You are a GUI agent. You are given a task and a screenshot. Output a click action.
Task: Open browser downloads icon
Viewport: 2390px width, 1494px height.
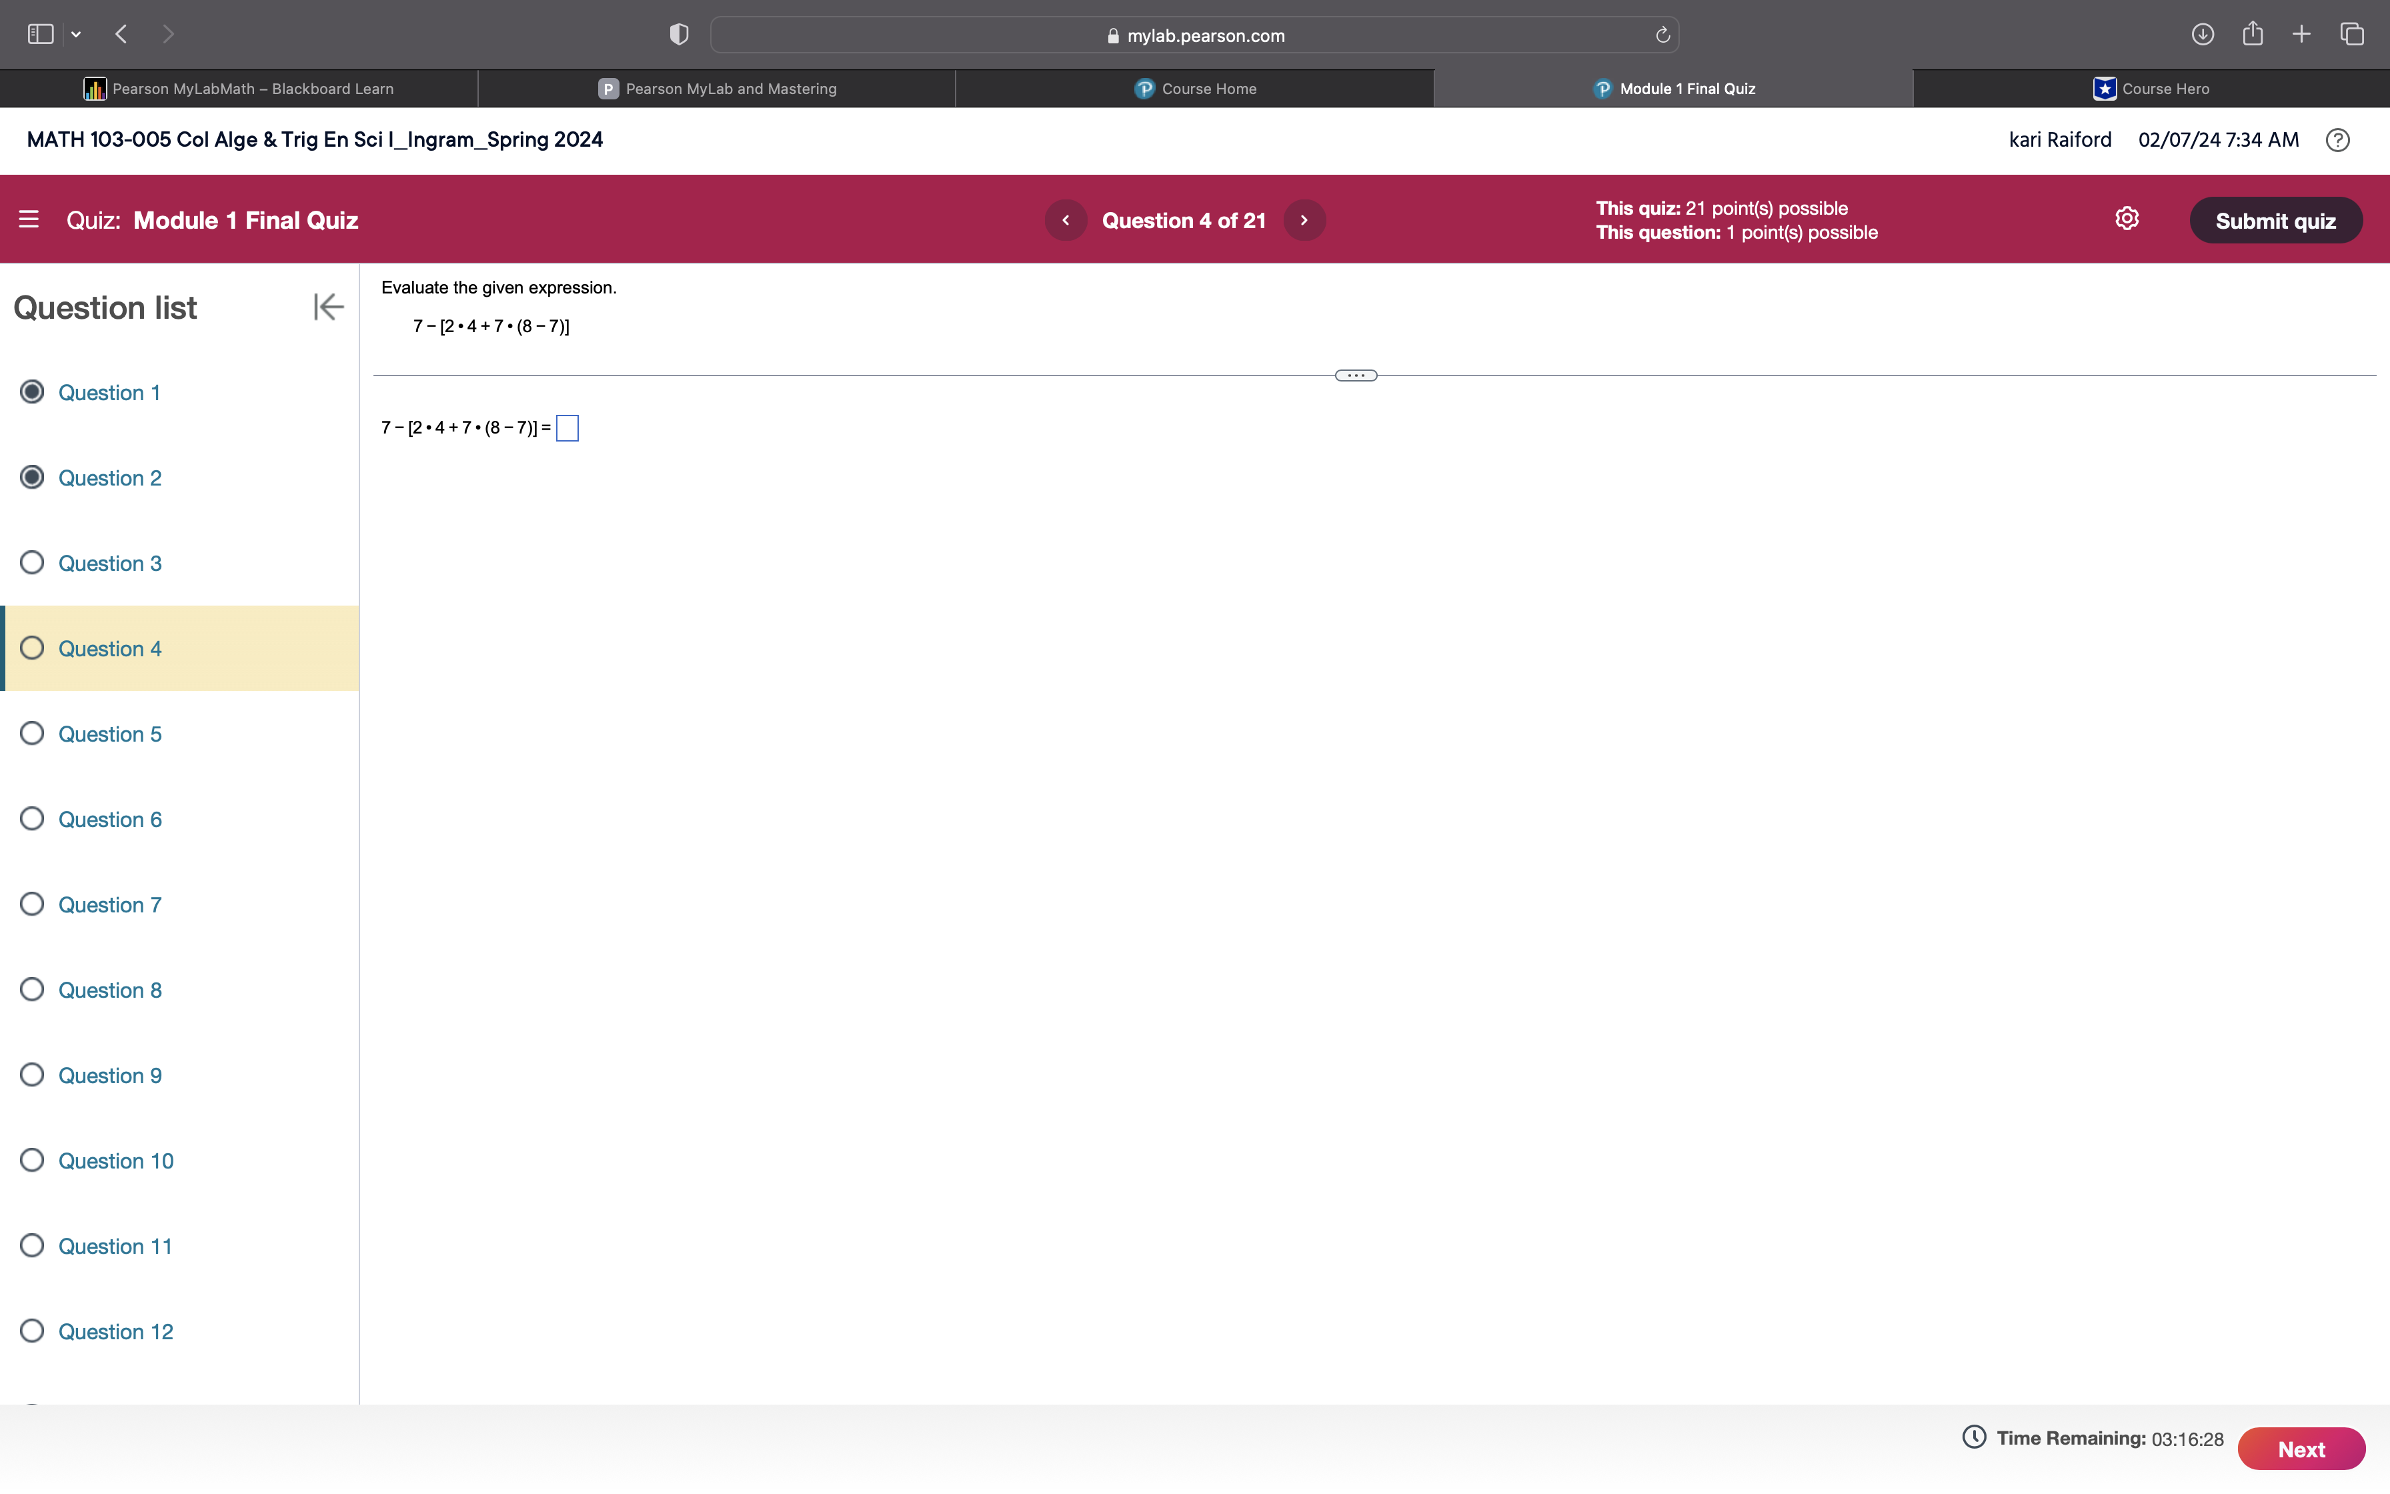point(2201,35)
